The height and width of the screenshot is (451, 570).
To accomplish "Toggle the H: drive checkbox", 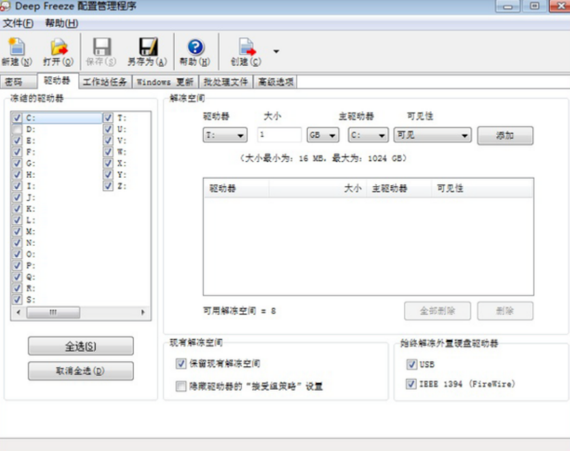I will pos(17,174).
